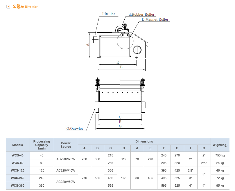The height and width of the screenshot is (191, 235).
Task: Click the large magnet roller circle in side view
Action: point(125,41)
